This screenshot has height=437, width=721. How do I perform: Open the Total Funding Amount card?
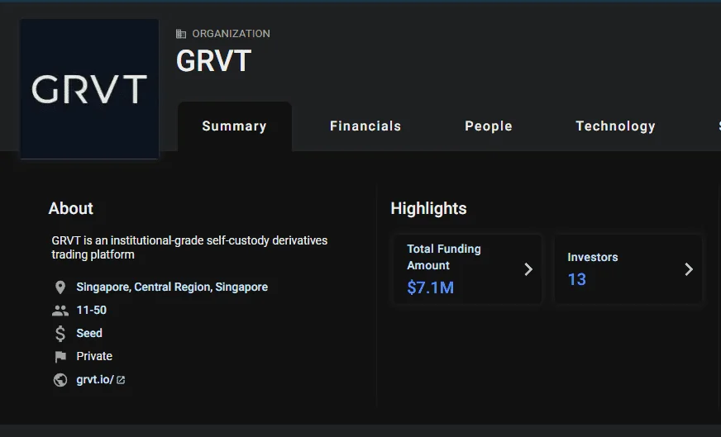coord(468,269)
